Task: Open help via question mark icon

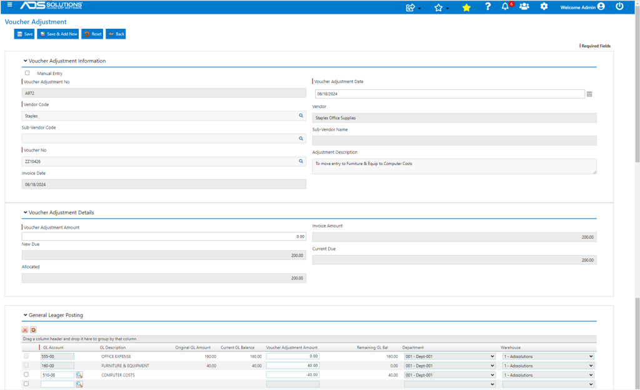Action: (x=487, y=6)
